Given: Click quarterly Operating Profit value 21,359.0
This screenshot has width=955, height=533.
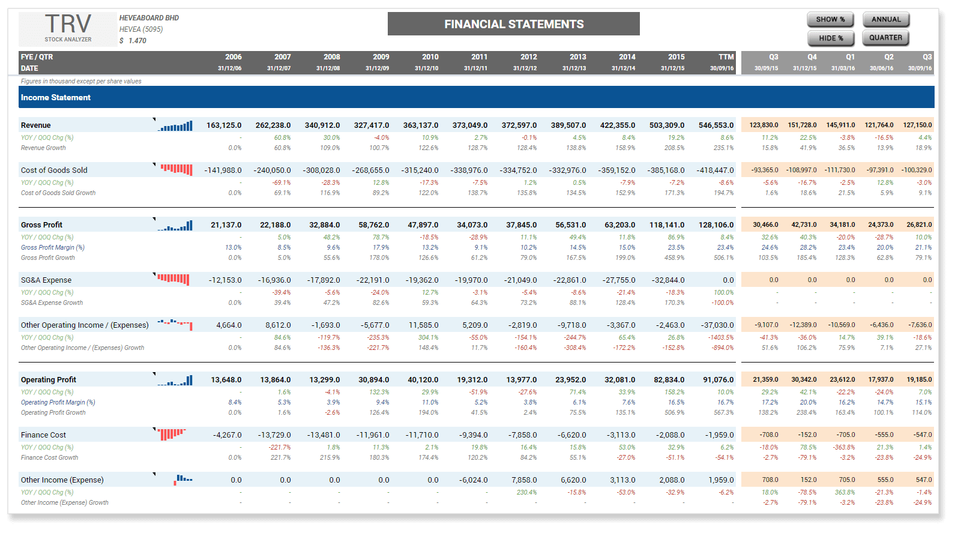Looking at the screenshot, I should (x=765, y=380).
